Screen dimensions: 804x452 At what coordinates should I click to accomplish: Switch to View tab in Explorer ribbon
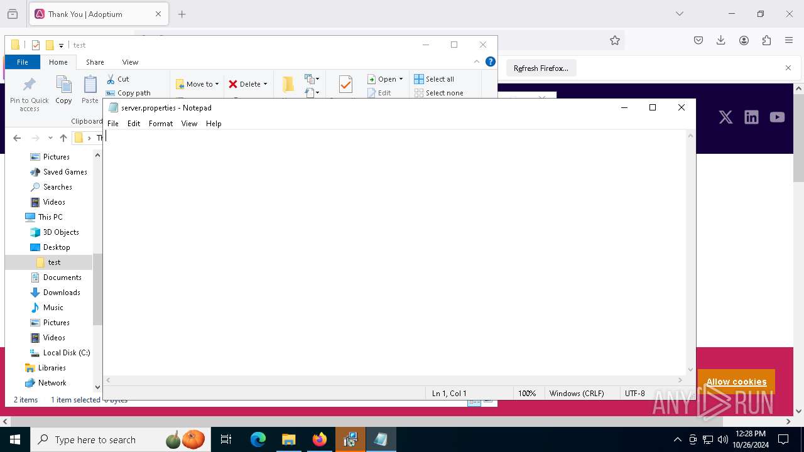130,62
